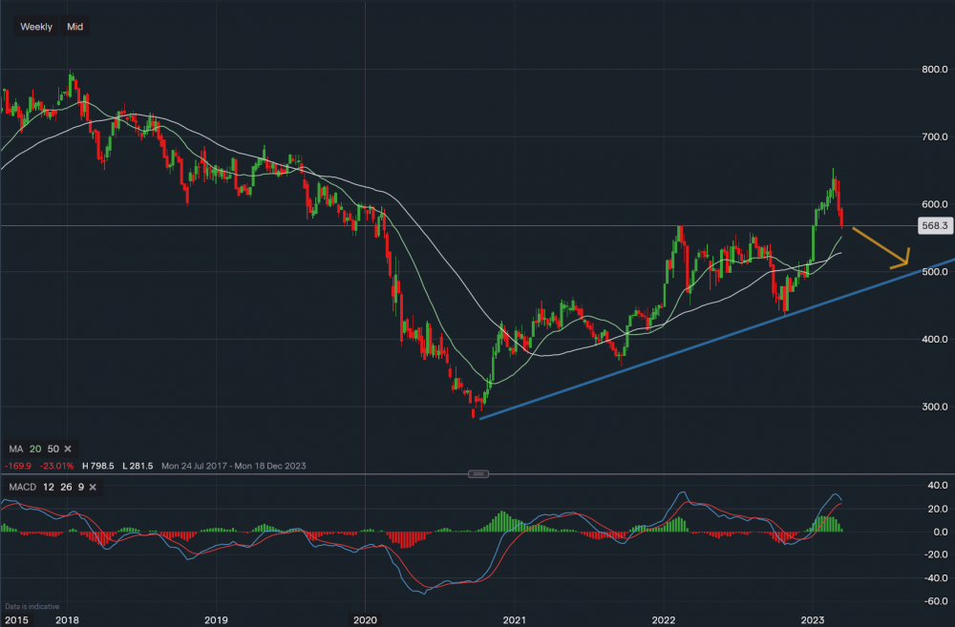The width and height of the screenshot is (955, 627).
Task: Select the MA period 20 value
Action: (x=36, y=449)
